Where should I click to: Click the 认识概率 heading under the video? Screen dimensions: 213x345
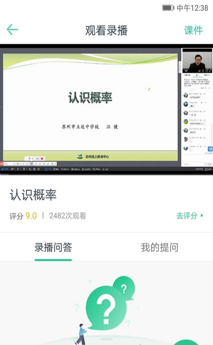click(33, 195)
